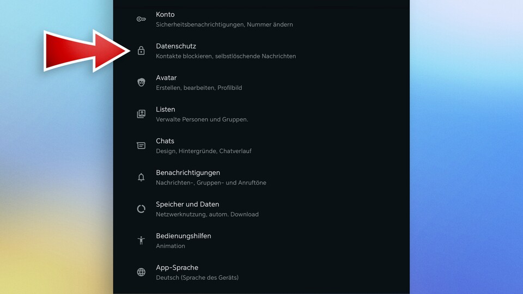Open Speicher und Daten title
Viewport: 523px width, 294px height.
tap(187, 204)
